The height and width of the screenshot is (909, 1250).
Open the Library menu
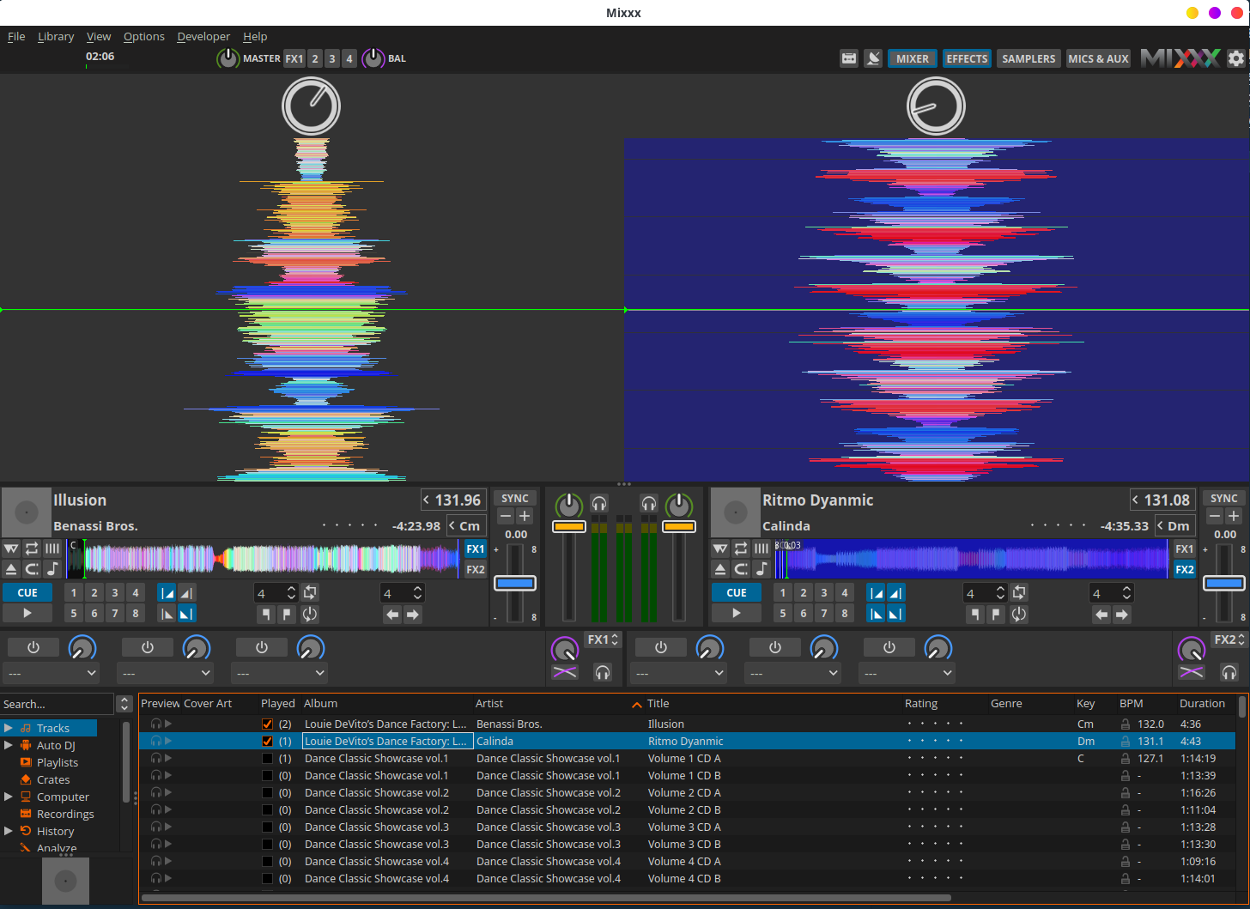pyautogui.click(x=56, y=36)
